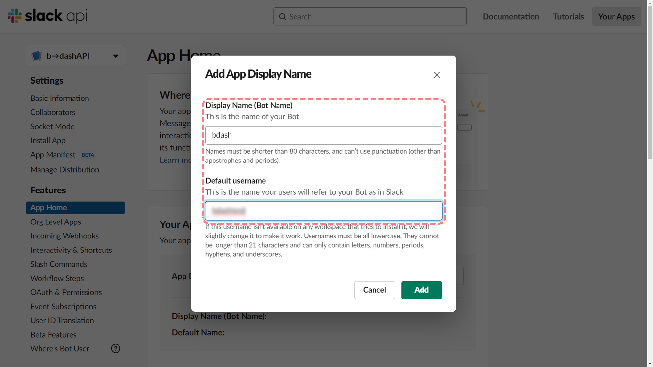The width and height of the screenshot is (653, 367).
Task: Open Slash Commands feature
Action: pyautogui.click(x=59, y=264)
